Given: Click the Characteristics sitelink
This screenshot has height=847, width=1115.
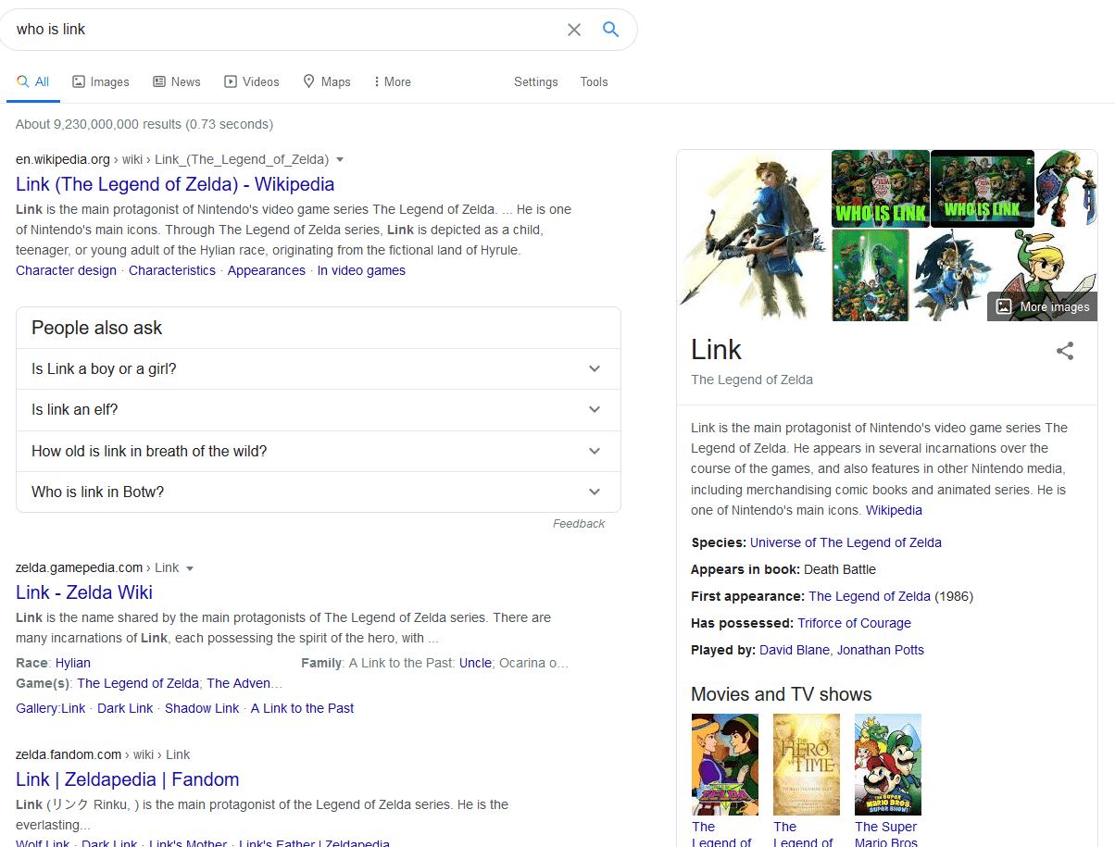Looking at the screenshot, I should tap(172, 270).
